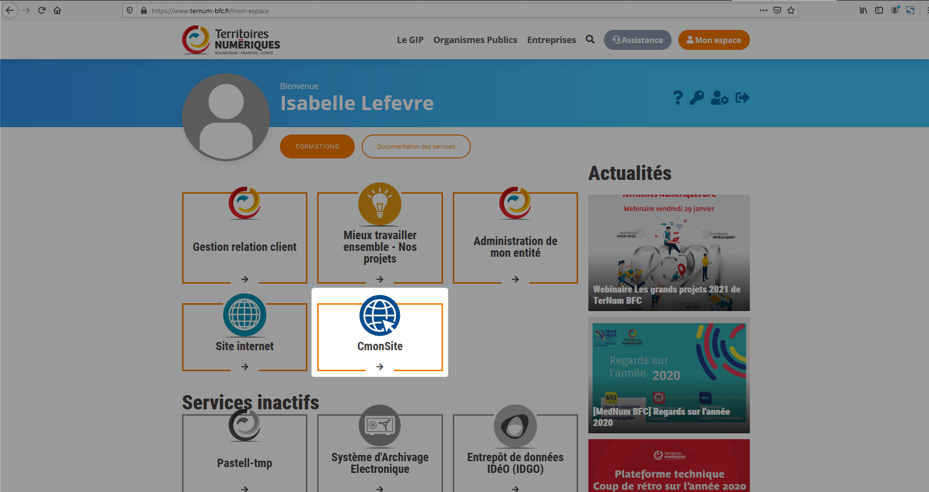Click the Assistance button
Screen dimensions: 929x492
(637, 40)
